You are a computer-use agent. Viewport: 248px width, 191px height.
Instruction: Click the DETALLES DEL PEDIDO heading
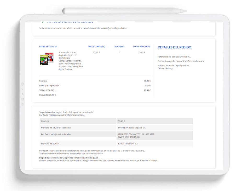point(175,47)
